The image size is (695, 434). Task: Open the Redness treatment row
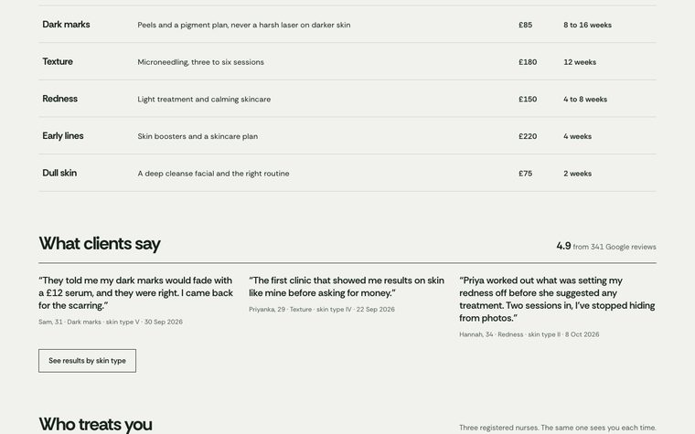[347, 99]
